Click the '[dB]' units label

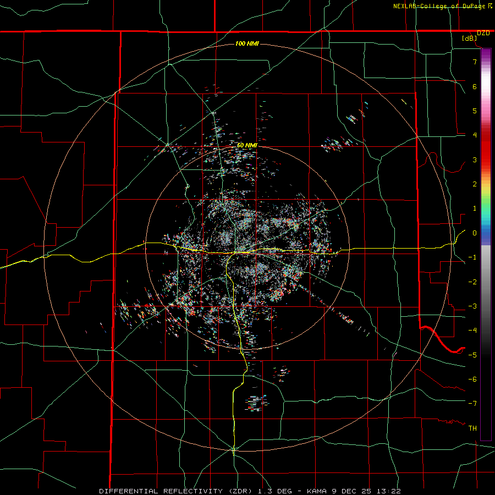tap(470, 38)
